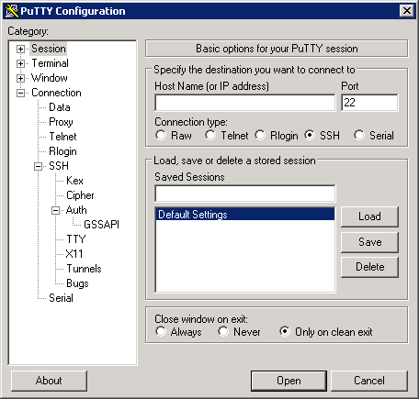
Task: Open the Proxy configuration category
Action: [61, 122]
